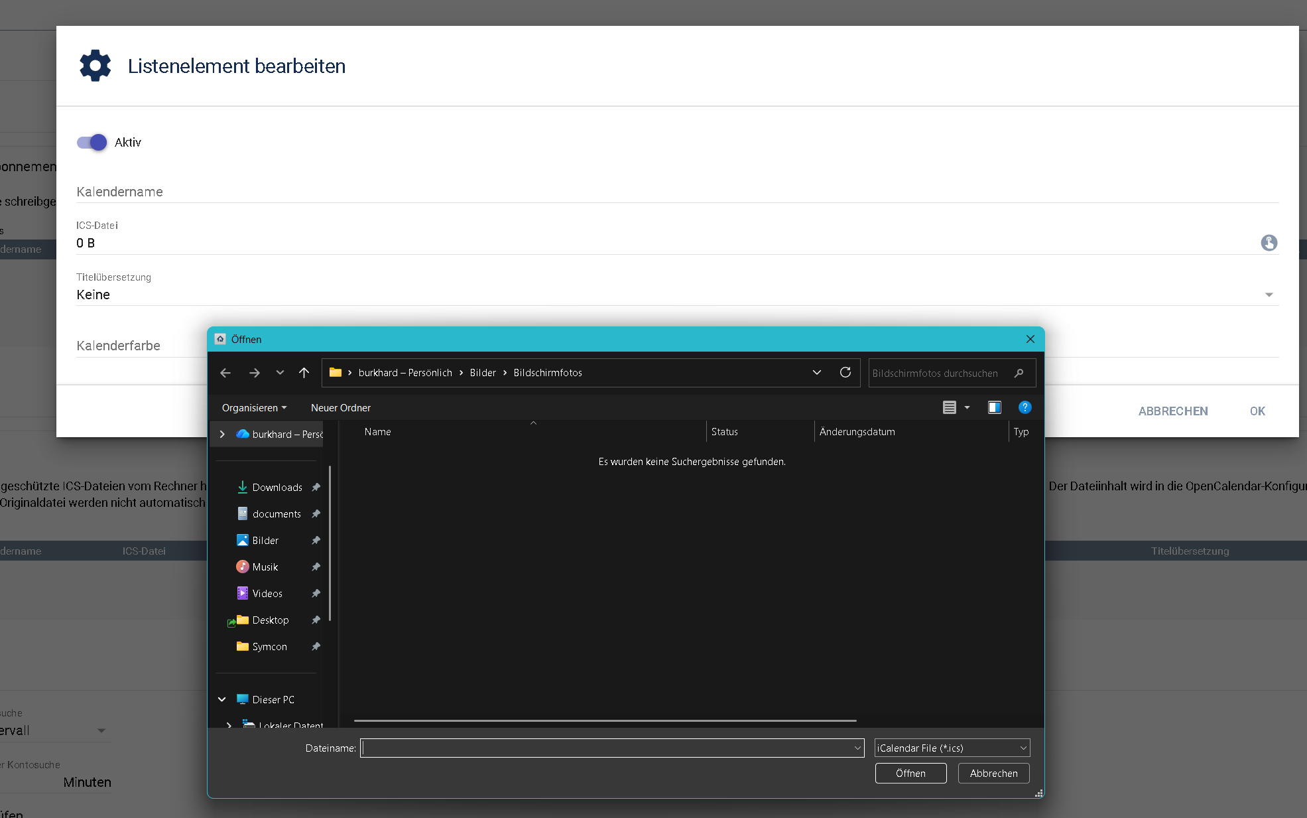Click the Kalendername input field
Viewport: 1307px width, 818px height.
click(x=677, y=192)
